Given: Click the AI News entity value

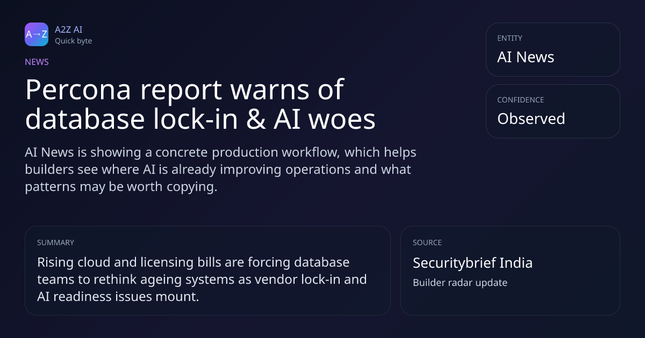Looking at the screenshot, I should tap(526, 57).
